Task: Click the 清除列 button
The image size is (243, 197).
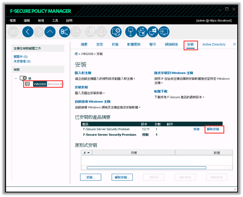Action: pos(153,177)
